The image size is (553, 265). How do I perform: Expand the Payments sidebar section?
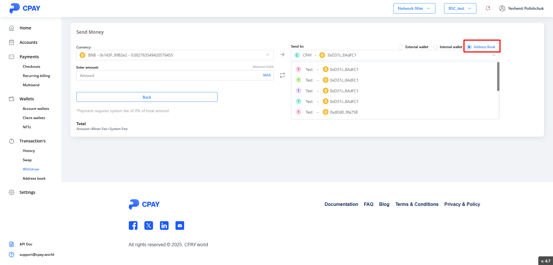pos(29,57)
